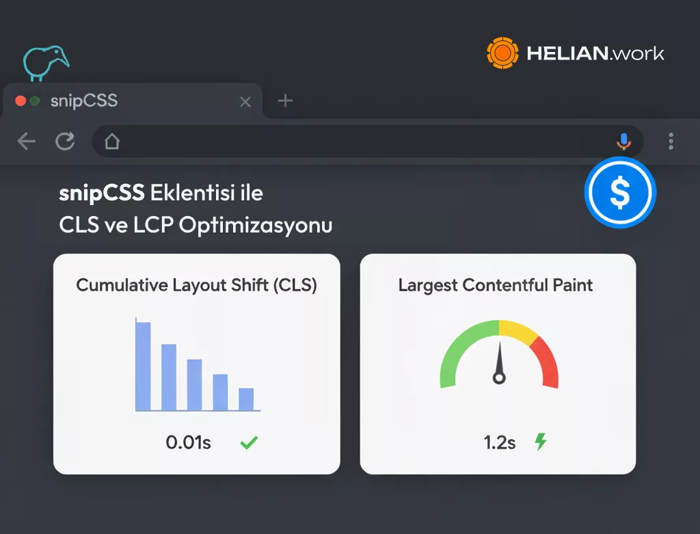This screenshot has width=700, height=534.
Task: Click the green checkmark next to 0.01s
Action: (249, 443)
